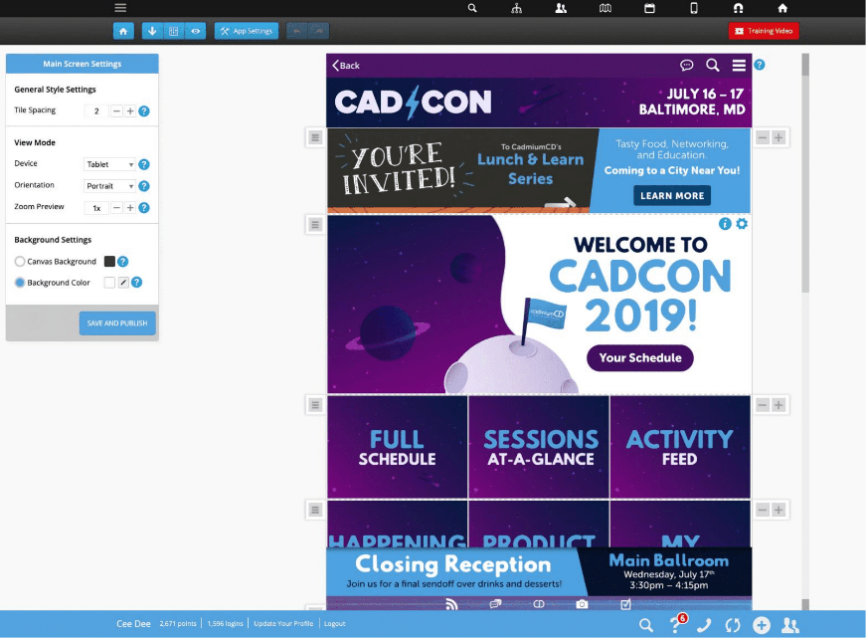The width and height of the screenshot is (867, 639).
Task: Open the Orientation dropdown set to Portrait
Action: coord(109,186)
